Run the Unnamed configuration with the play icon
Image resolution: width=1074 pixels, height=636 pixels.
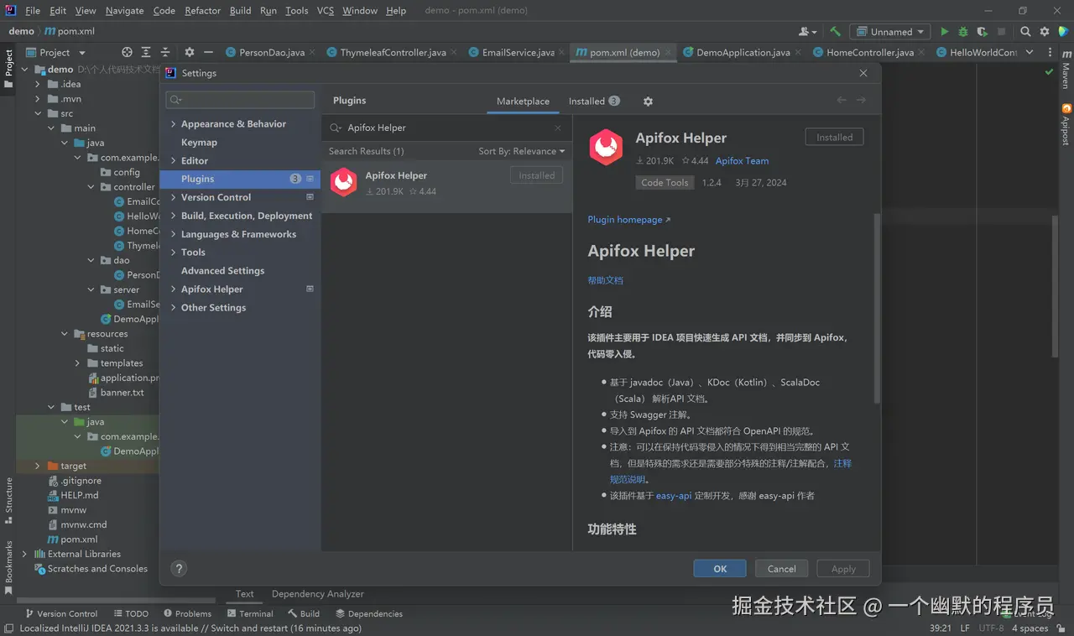click(945, 32)
